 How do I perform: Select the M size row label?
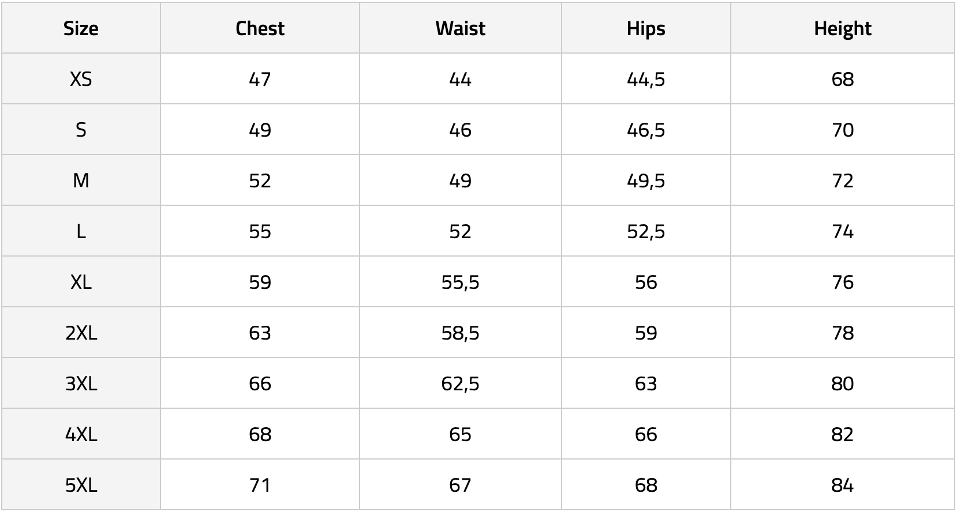point(81,180)
